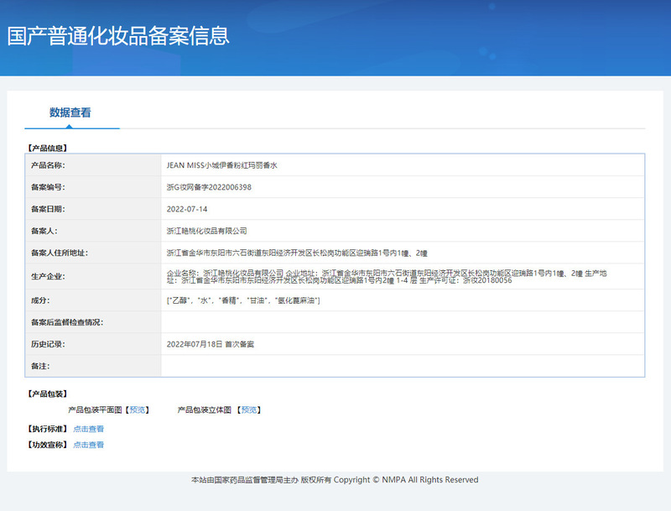
Task: Click the 备注 row label
Action: [x=40, y=366]
